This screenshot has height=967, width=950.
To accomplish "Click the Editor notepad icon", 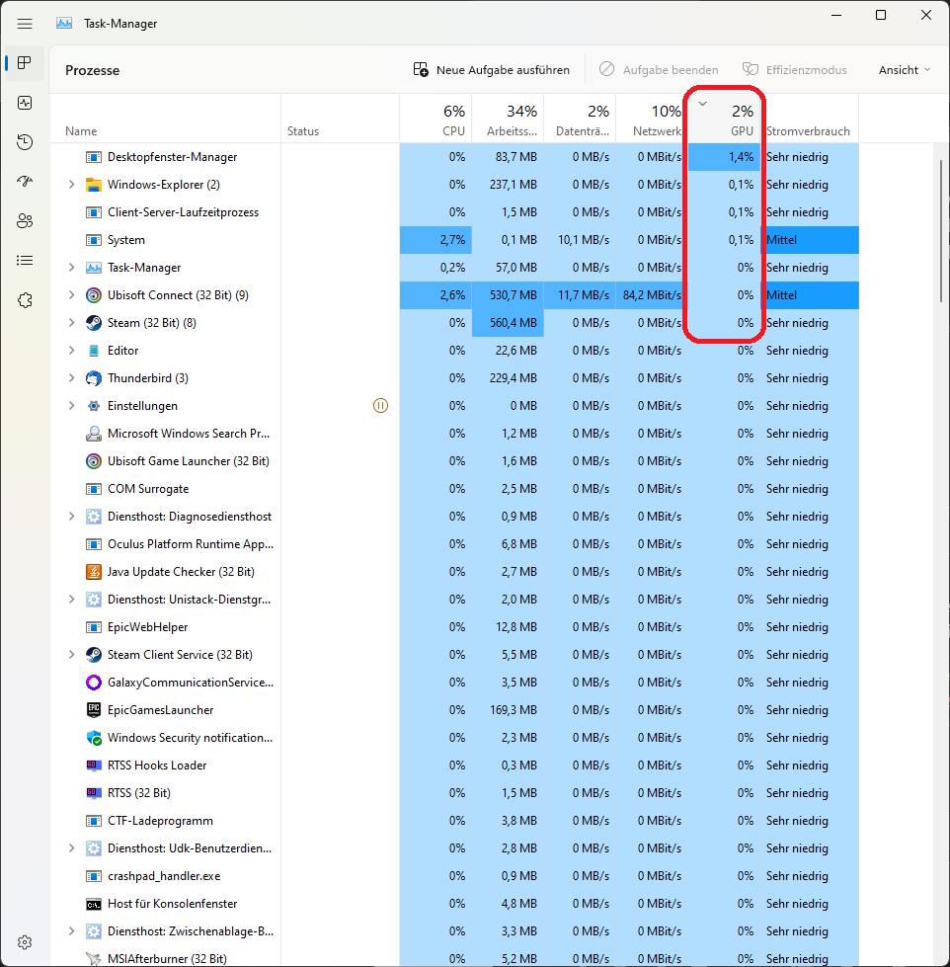I will 94,351.
